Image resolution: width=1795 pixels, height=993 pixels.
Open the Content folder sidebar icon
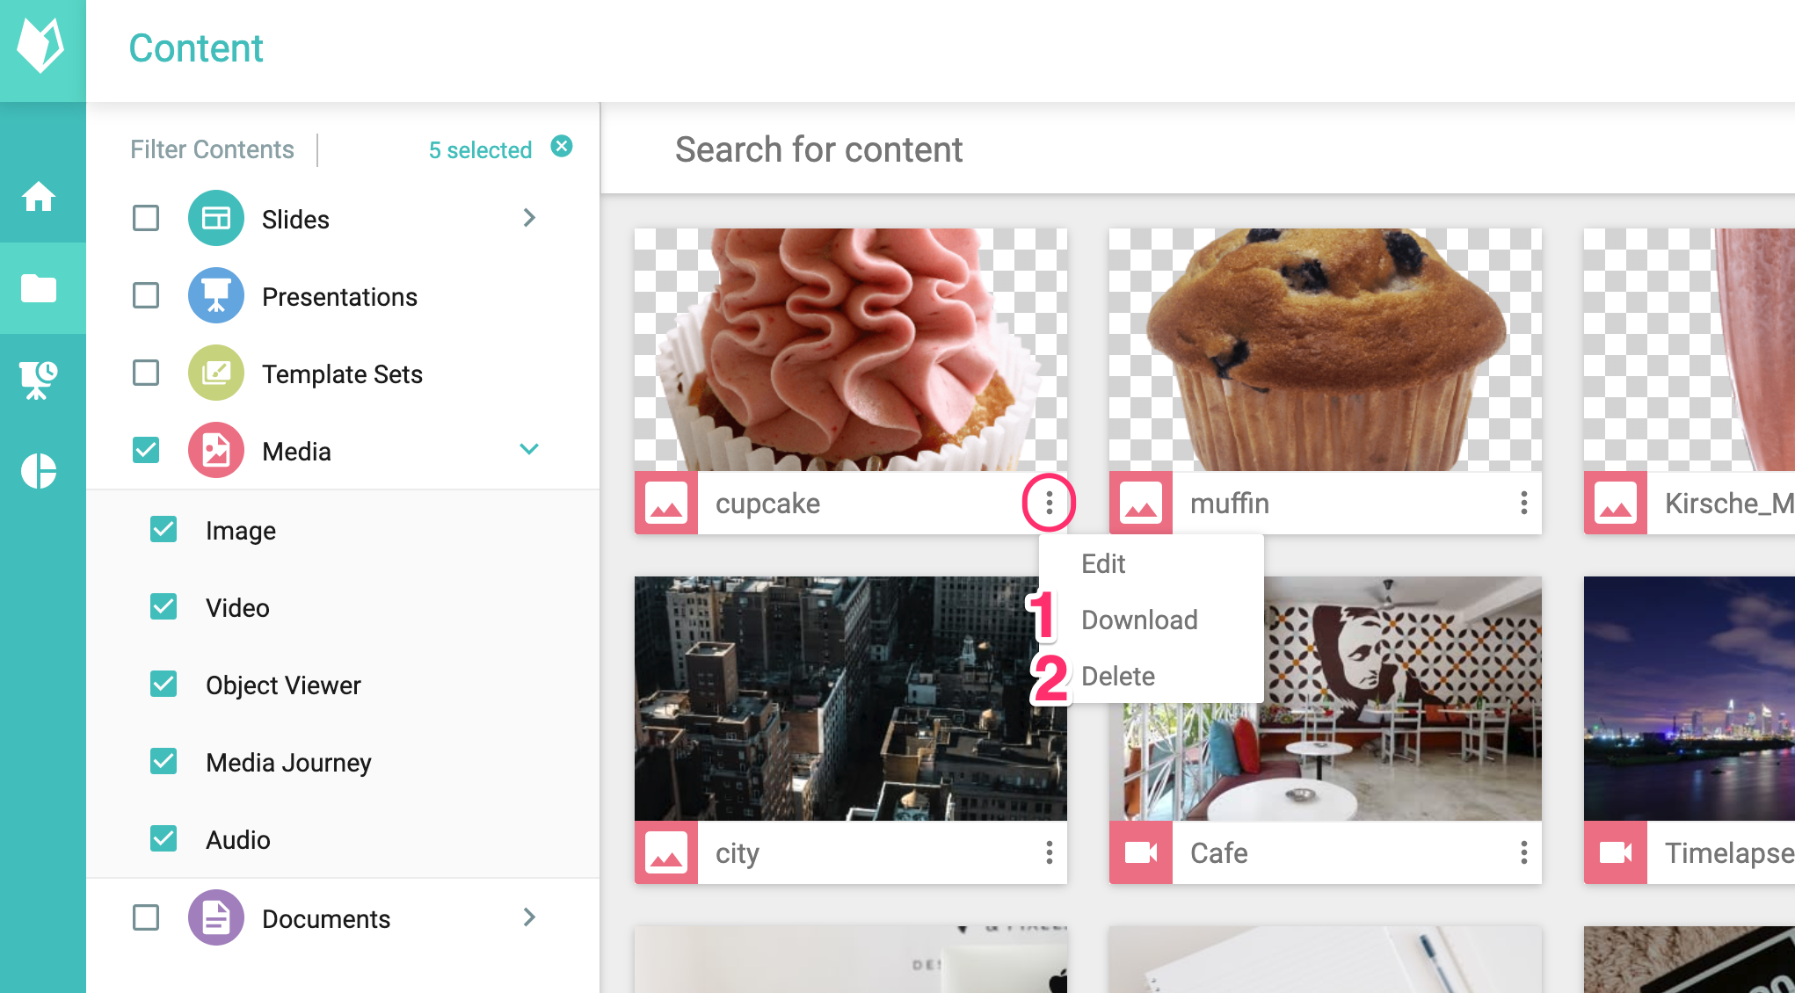[x=39, y=287]
